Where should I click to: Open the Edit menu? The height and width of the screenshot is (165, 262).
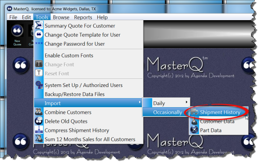26,17
